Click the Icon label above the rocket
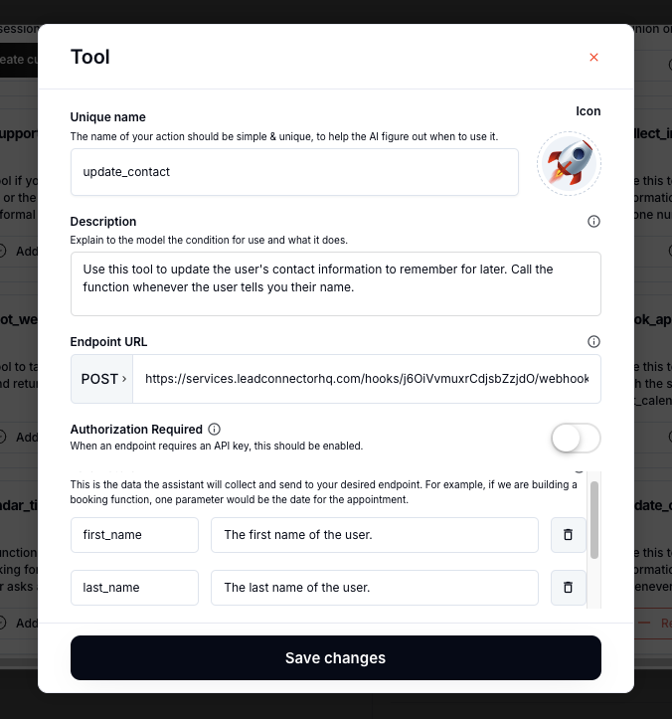 (x=588, y=111)
